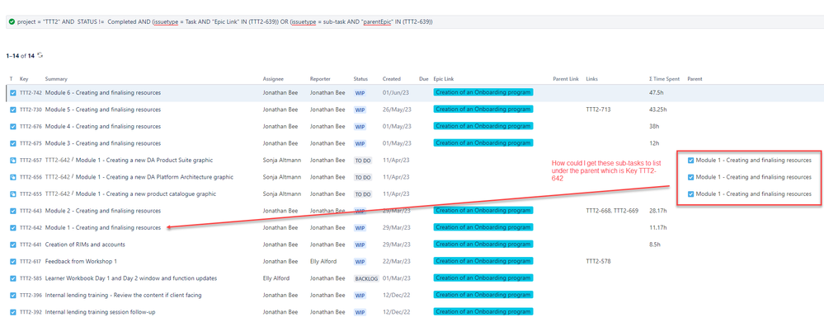This screenshot has width=824, height=317.
Task: Sort by the Σ Time Spent column header
Action: pos(664,79)
